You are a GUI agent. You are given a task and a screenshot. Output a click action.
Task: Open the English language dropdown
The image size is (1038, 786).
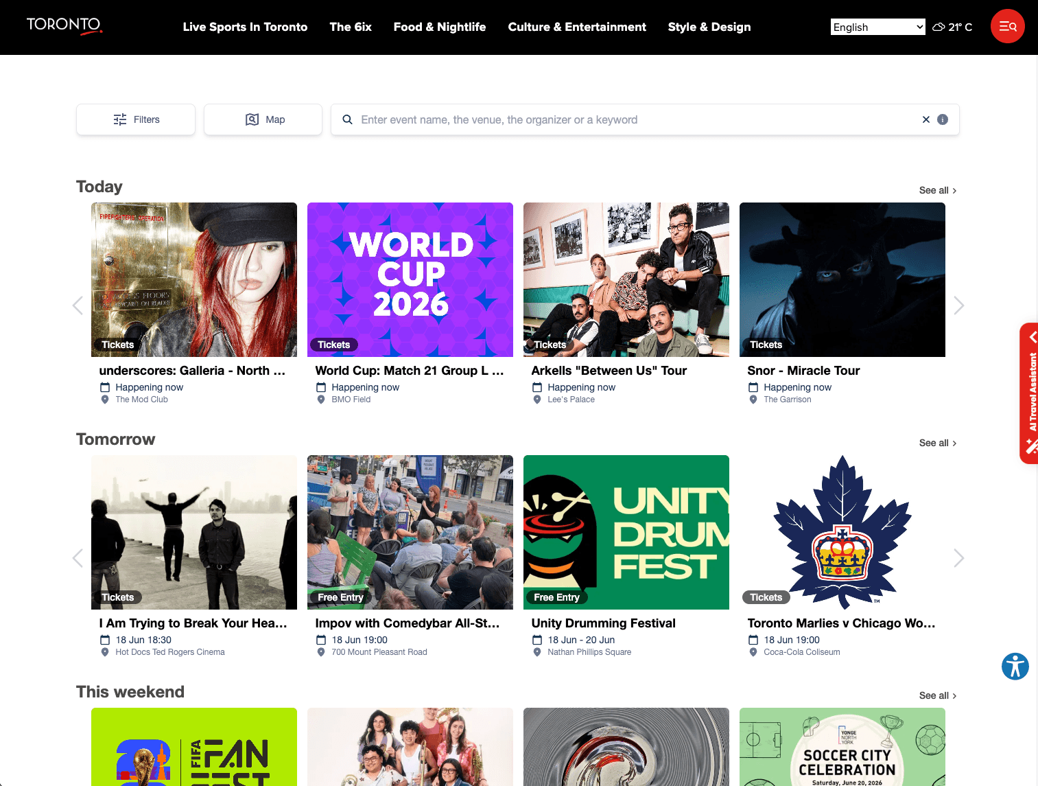coord(878,27)
